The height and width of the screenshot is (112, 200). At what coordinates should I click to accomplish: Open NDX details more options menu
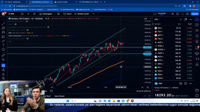click(191, 83)
